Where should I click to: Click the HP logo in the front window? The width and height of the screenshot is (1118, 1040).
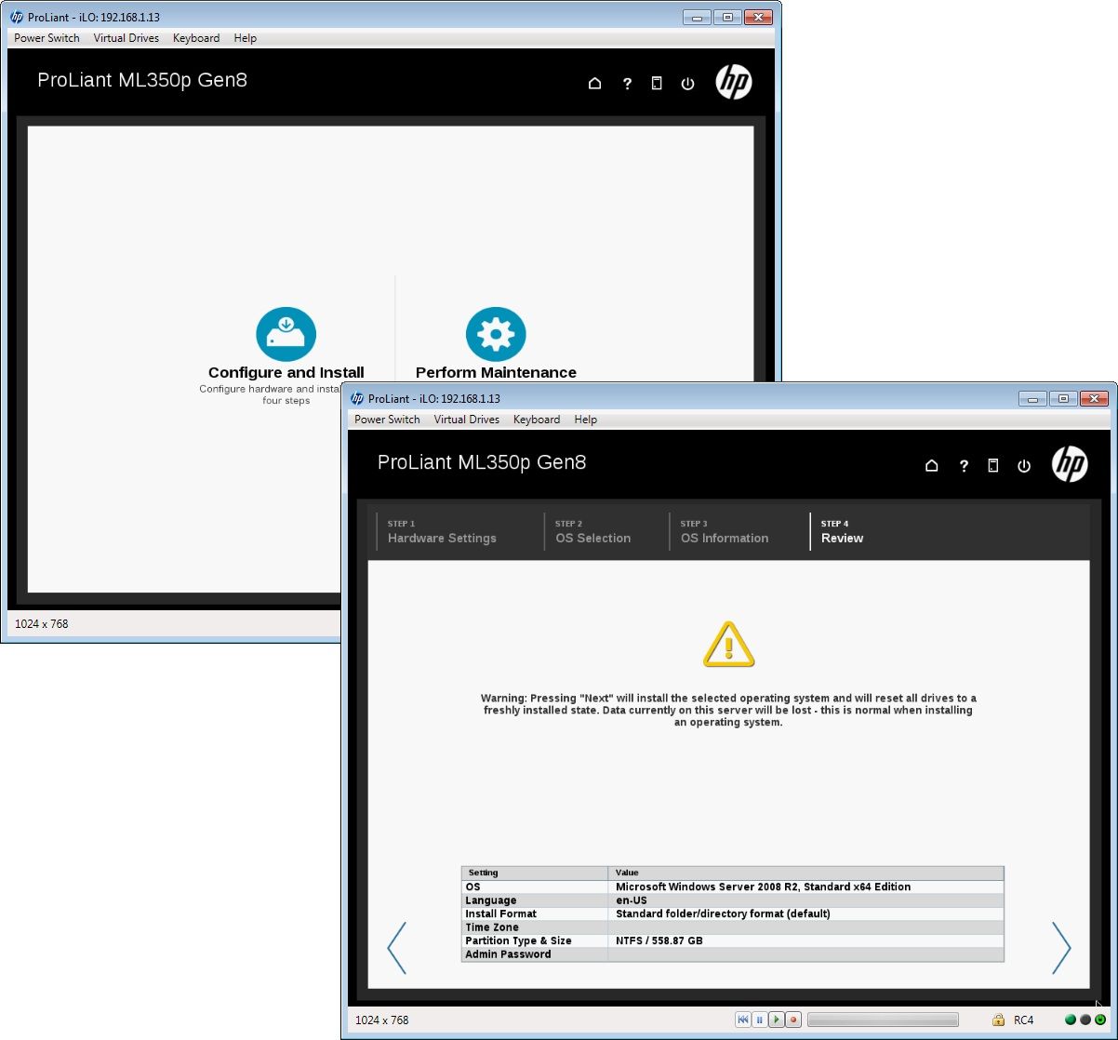pyautogui.click(x=1070, y=463)
